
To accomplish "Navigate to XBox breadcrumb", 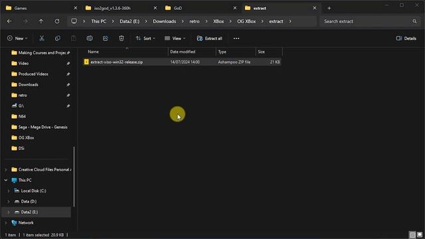I will (x=218, y=21).
